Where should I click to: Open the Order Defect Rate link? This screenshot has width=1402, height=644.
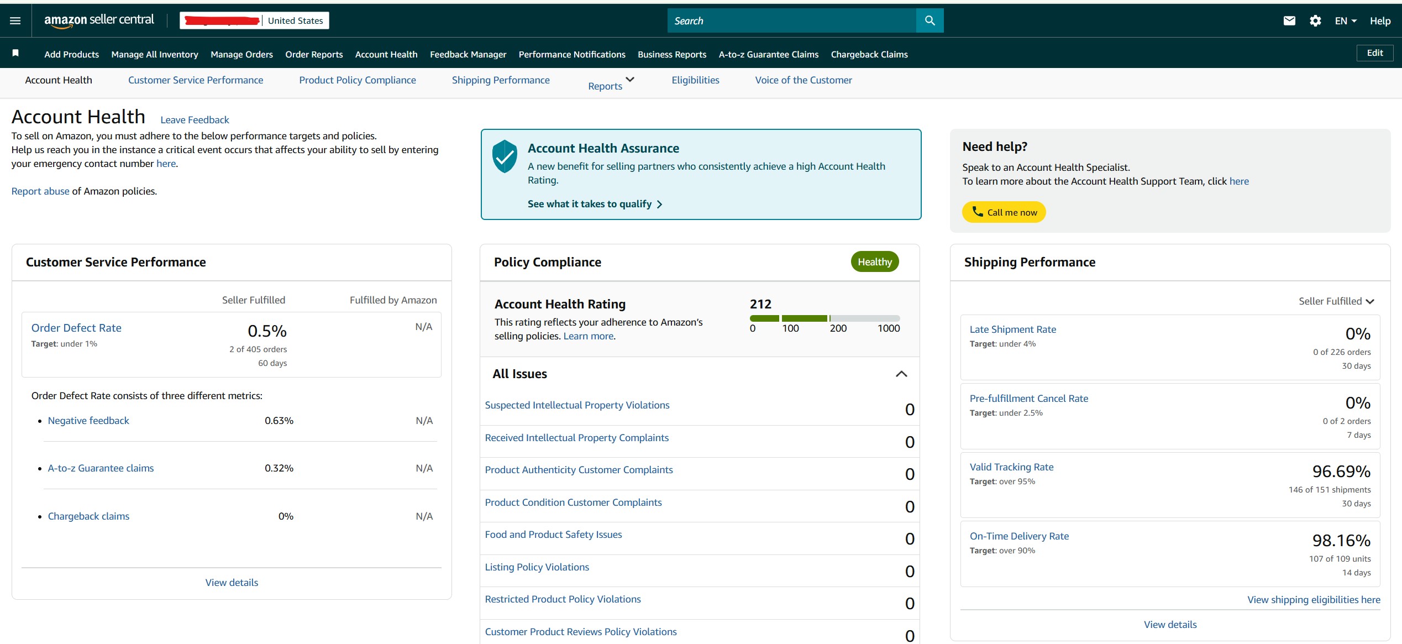[x=76, y=328]
